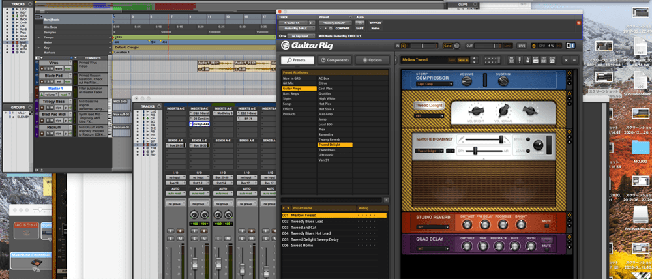This screenshot has height=279, width=652.
Task: Toggle the Matched Cabinet STEREO switch
Action: click(x=529, y=139)
